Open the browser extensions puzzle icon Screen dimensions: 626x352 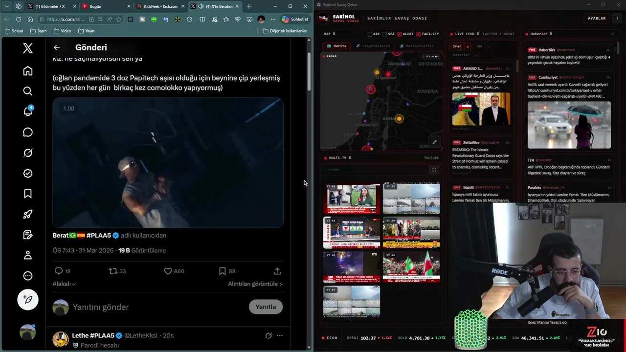pos(189,19)
